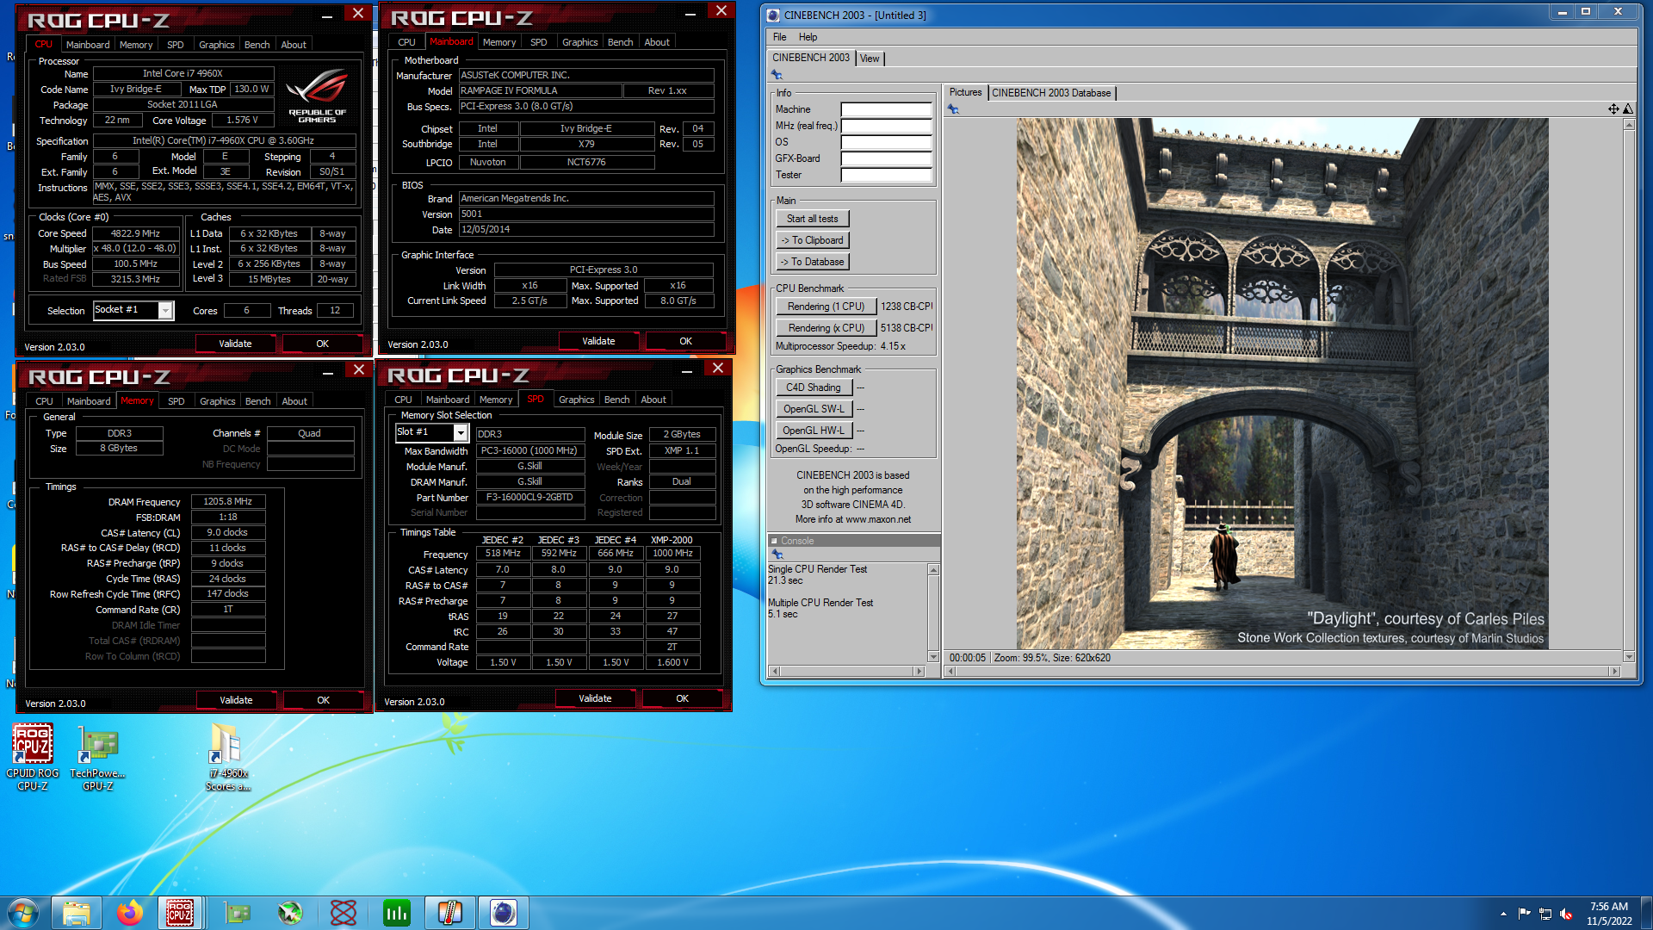
Task: Click the green bar-chart taskbar icon
Action: coord(397,913)
